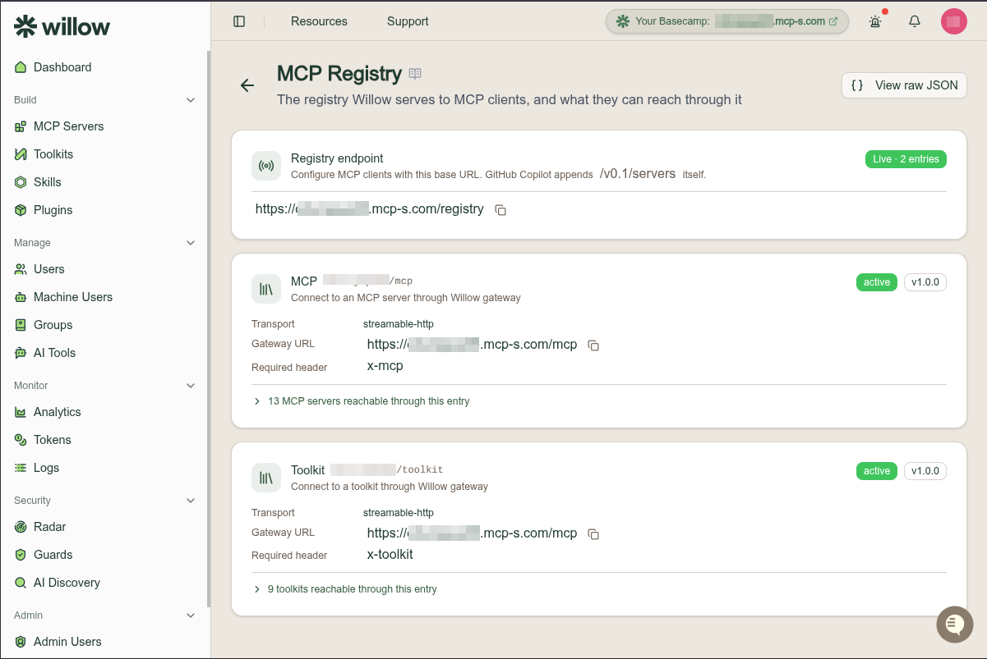Click the Admin Users icon

point(21,642)
